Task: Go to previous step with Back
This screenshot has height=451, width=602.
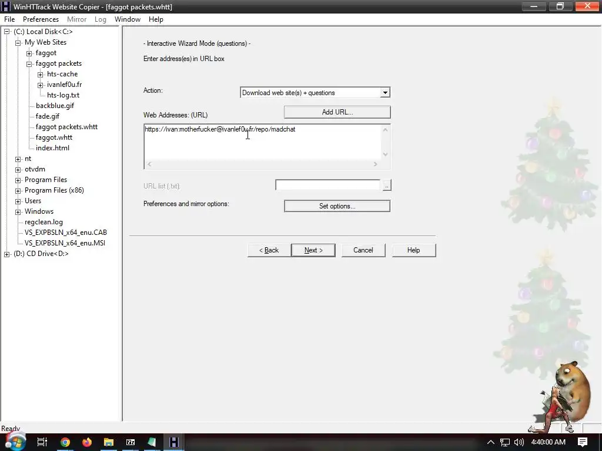Action: click(269, 250)
